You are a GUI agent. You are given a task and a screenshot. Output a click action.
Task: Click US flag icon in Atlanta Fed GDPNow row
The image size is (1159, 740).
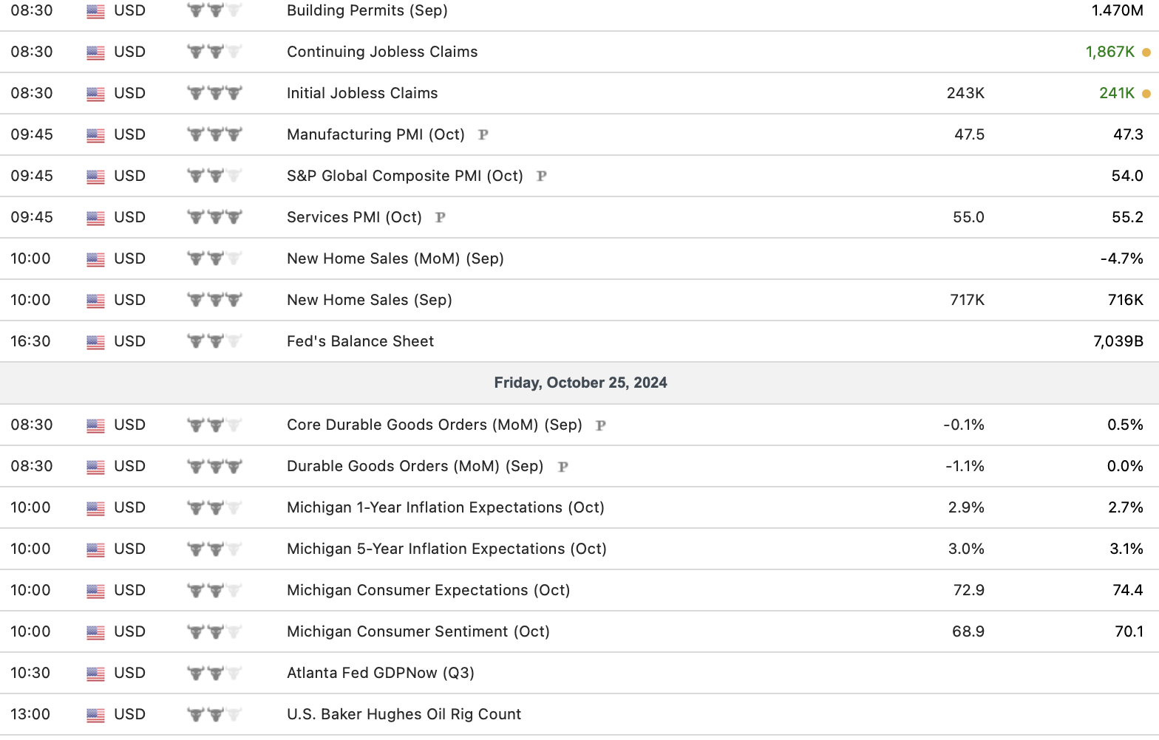[x=95, y=674]
